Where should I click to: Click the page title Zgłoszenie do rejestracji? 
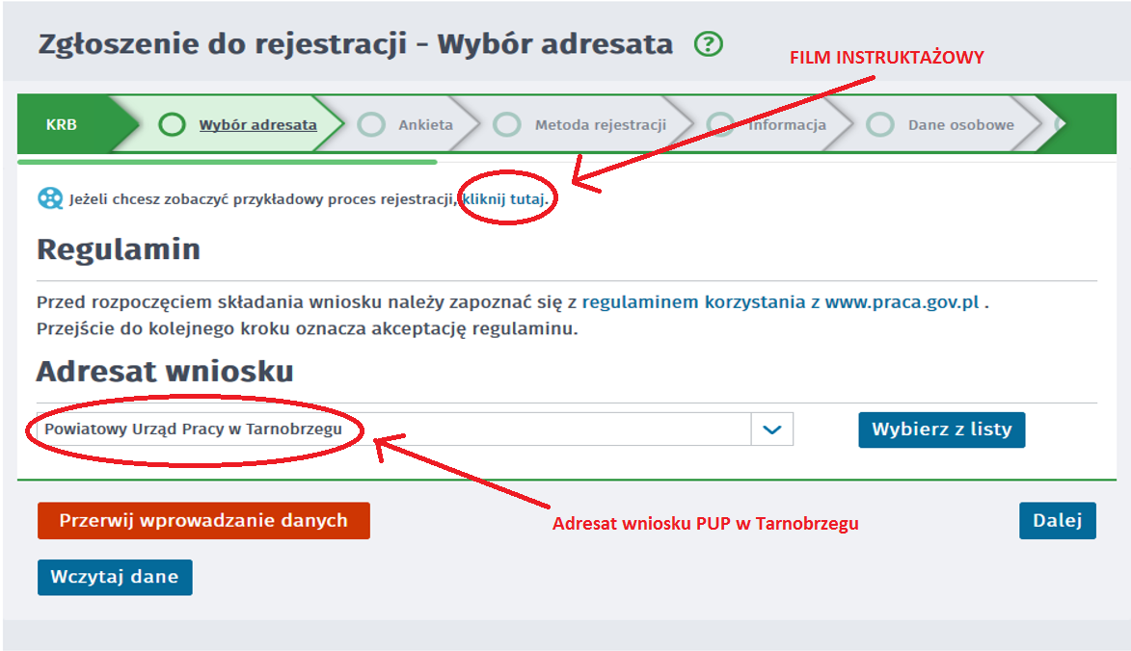[x=356, y=44]
